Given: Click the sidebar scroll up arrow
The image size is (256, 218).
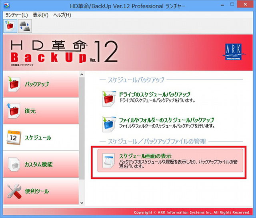Looking at the screenshot, I should tap(82, 74).
